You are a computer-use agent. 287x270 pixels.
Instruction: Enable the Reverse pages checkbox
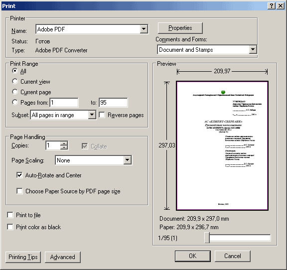coord(102,115)
